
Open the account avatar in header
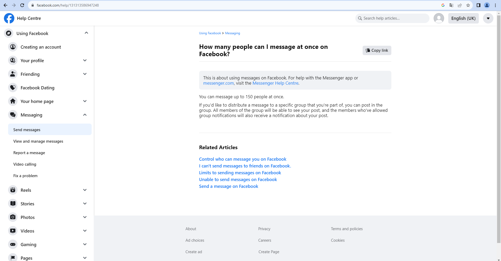(439, 18)
